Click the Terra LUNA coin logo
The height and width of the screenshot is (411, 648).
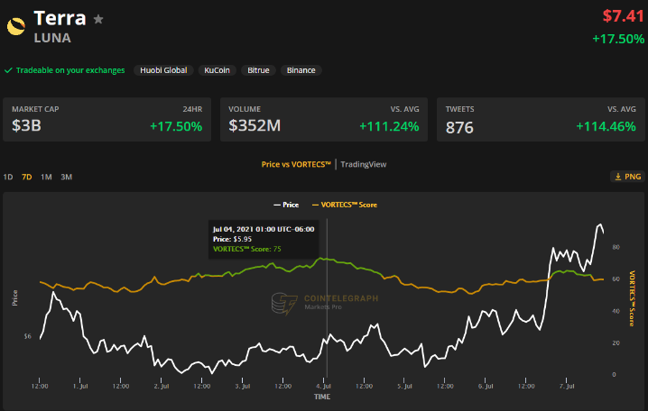point(16,27)
